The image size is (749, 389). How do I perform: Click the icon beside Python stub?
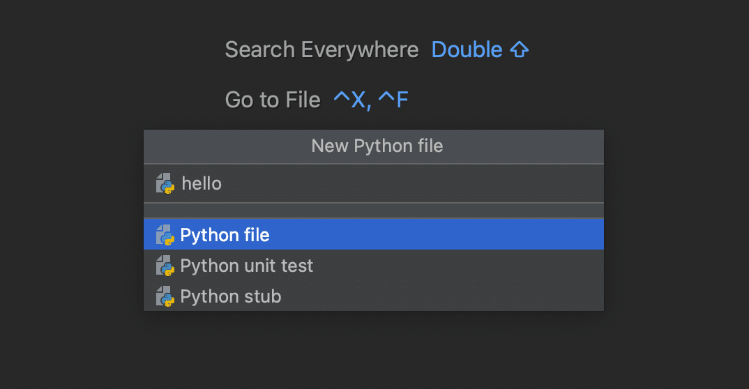tap(165, 296)
